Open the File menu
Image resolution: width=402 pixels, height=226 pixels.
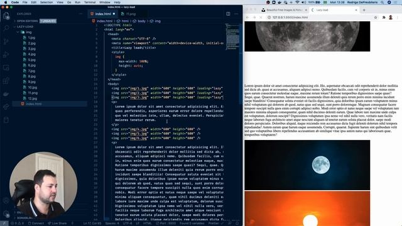pos(25,3)
